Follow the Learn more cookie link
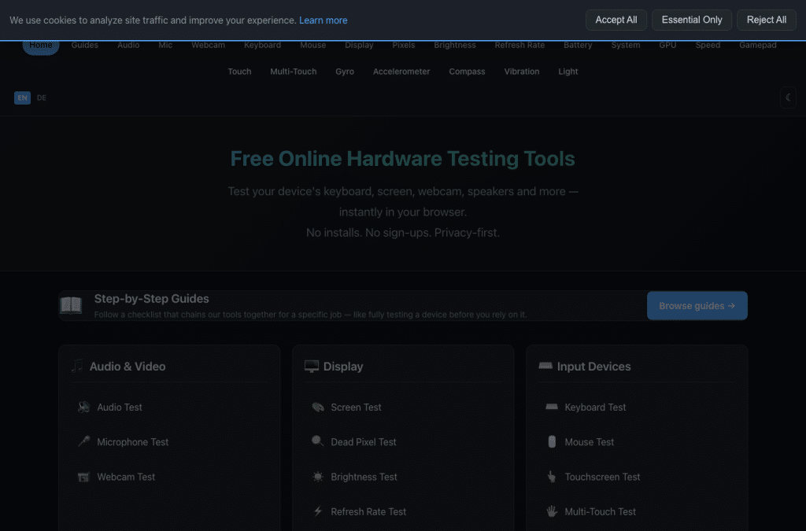Image resolution: width=806 pixels, height=531 pixels. pyautogui.click(x=324, y=20)
